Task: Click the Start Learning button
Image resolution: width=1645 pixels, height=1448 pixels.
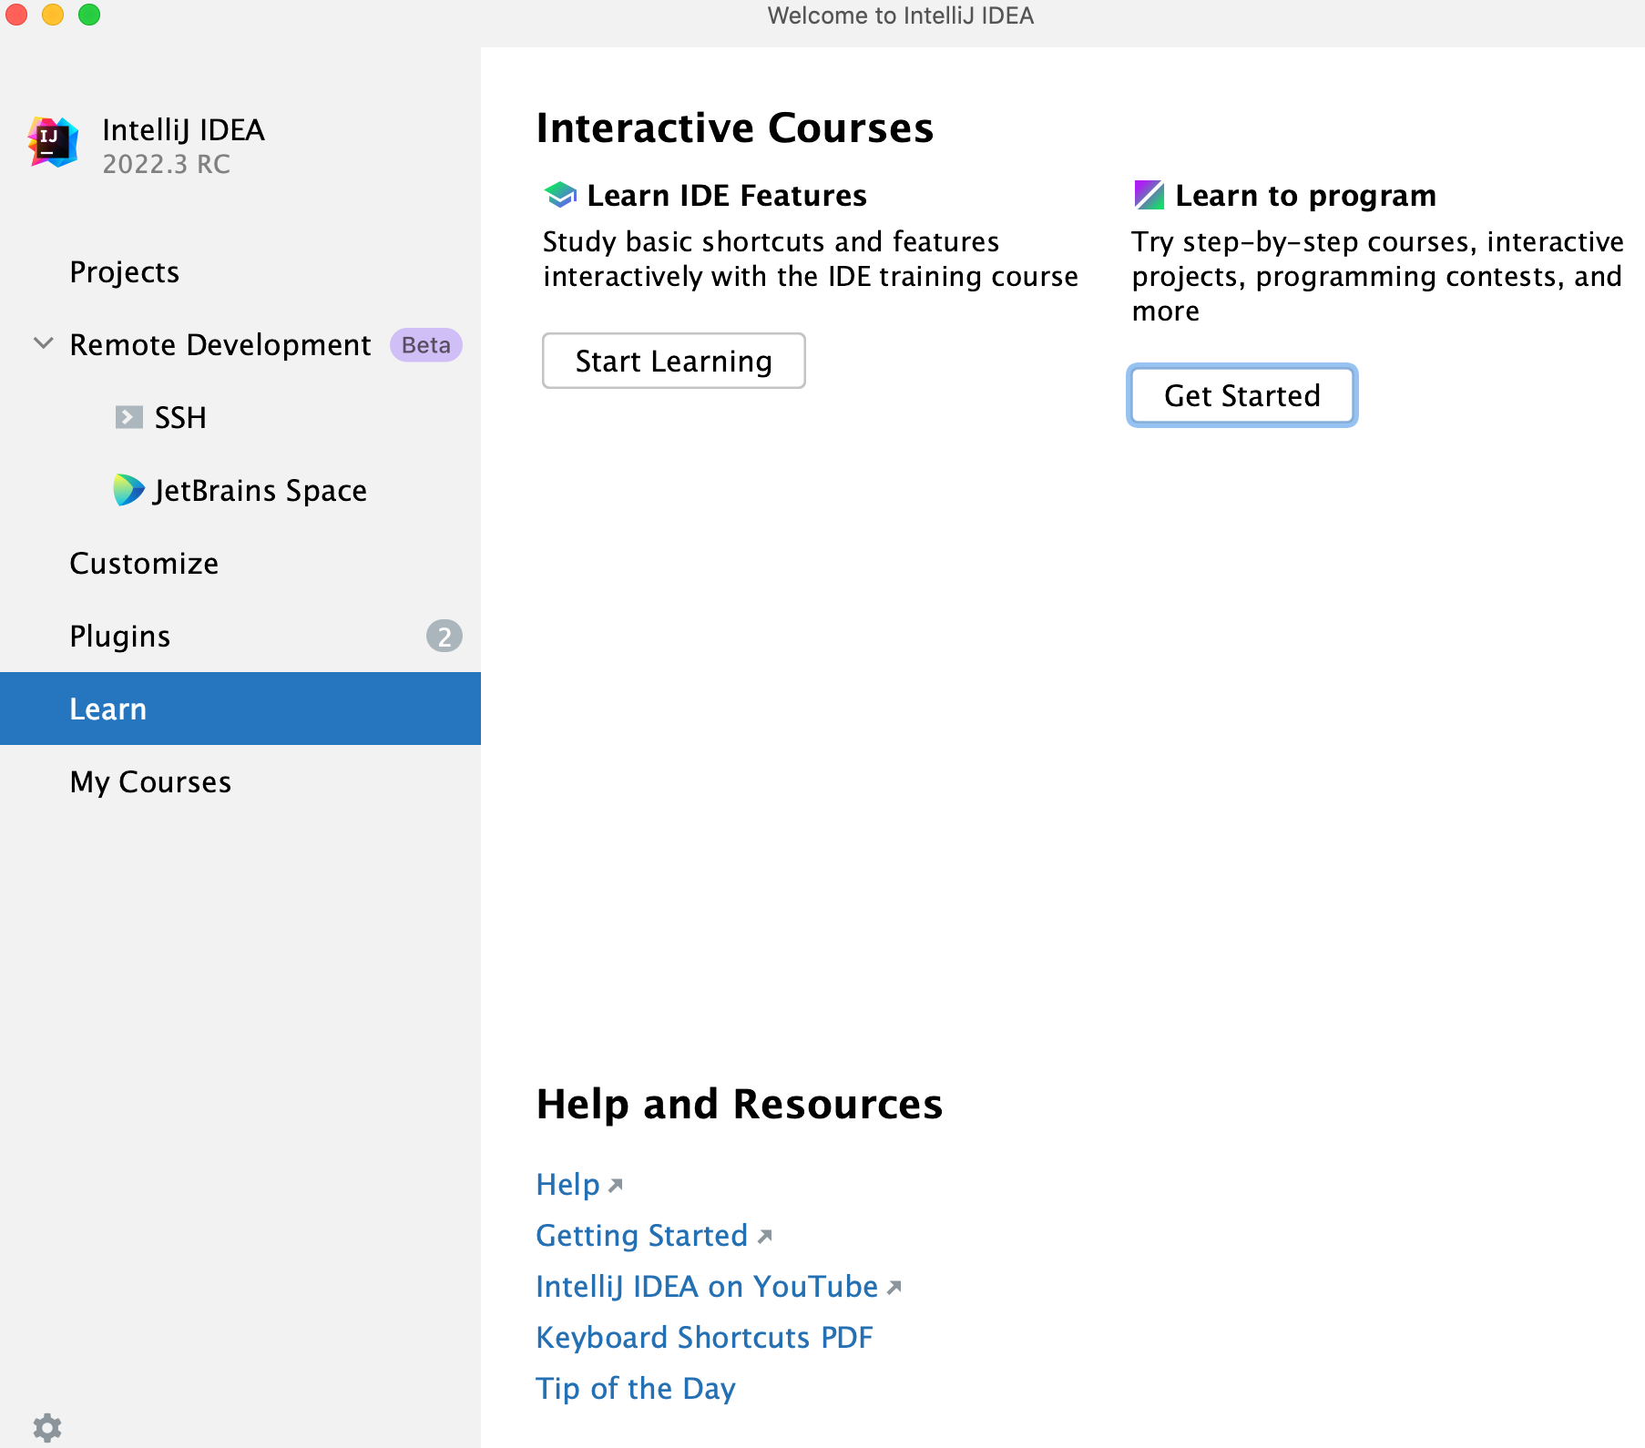Action: pyautogui.click(x=674, y=361)
